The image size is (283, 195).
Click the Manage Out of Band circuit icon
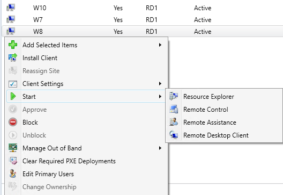(x=13, y=148)
